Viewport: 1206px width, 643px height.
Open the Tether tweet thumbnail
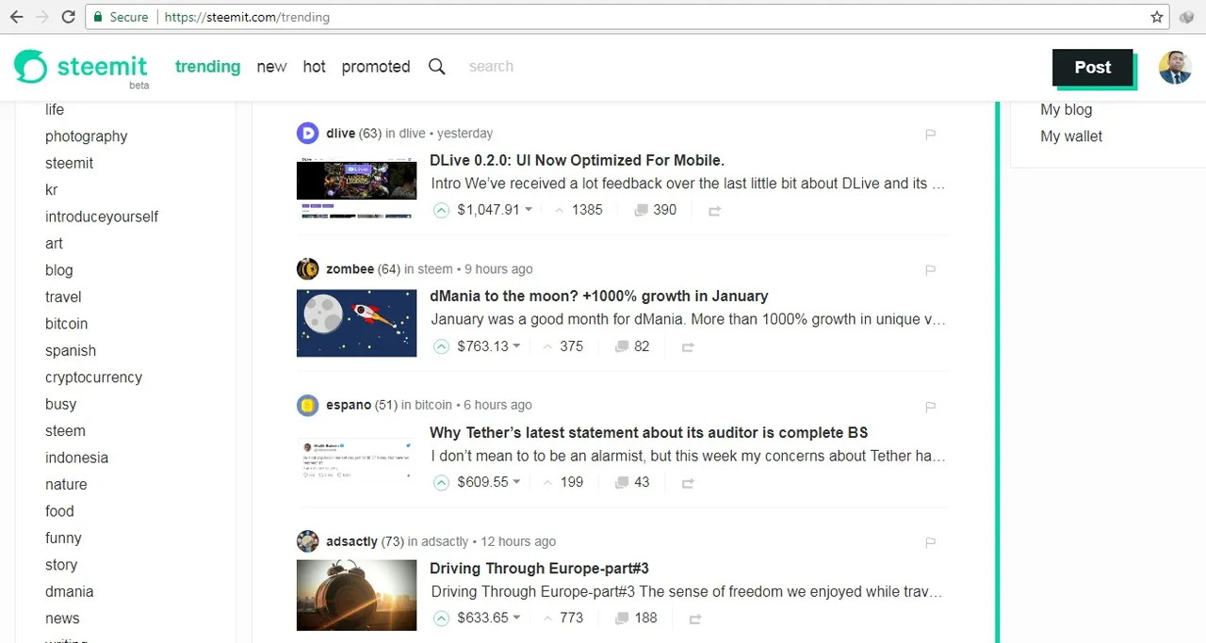tap(356, 459)
